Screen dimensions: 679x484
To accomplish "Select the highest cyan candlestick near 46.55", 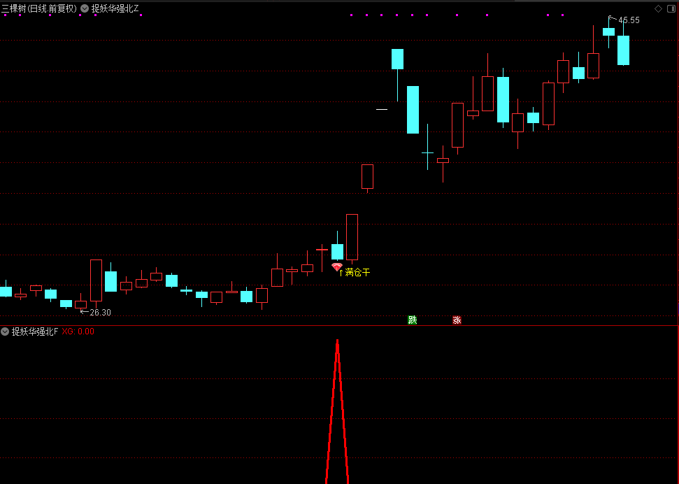I will click(608, 31).
